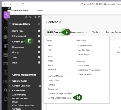Open Home Page in course menu
The width and height of the screenshot is (121, 110).
18,31
